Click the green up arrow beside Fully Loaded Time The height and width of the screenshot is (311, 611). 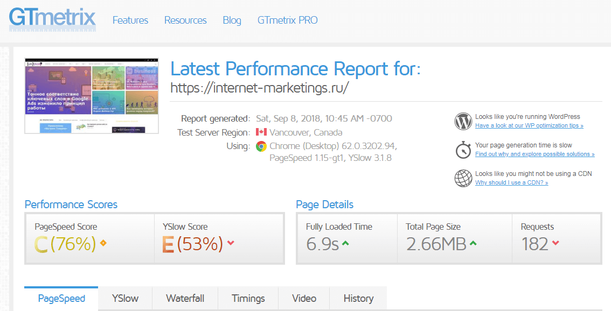click(345, 244)
